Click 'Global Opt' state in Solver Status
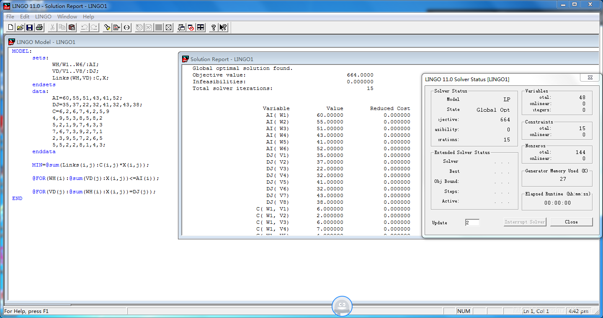 [493, 110]
